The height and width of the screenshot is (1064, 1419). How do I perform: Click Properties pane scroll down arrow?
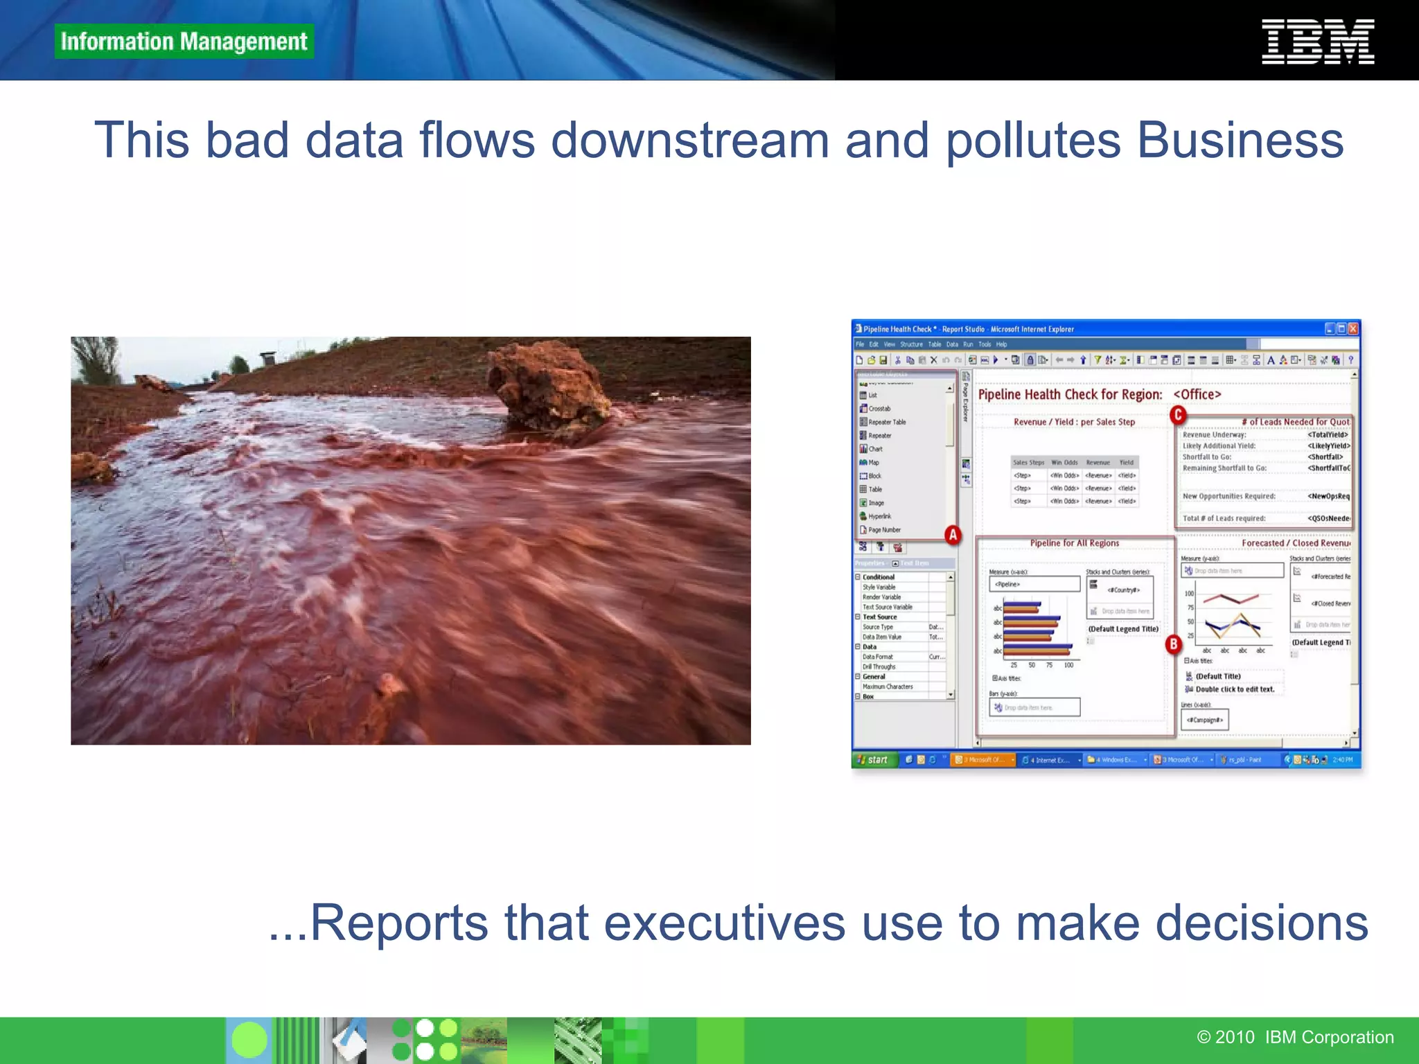[951, 695]
